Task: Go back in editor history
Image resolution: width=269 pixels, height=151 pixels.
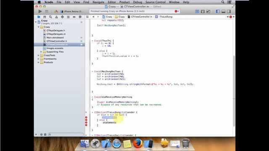Action: pos(93,17)
